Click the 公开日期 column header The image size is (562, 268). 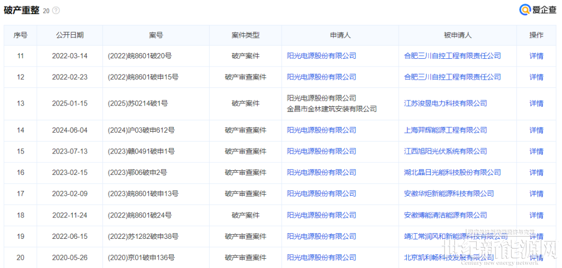pyautogui.click(x=70, y=35)
